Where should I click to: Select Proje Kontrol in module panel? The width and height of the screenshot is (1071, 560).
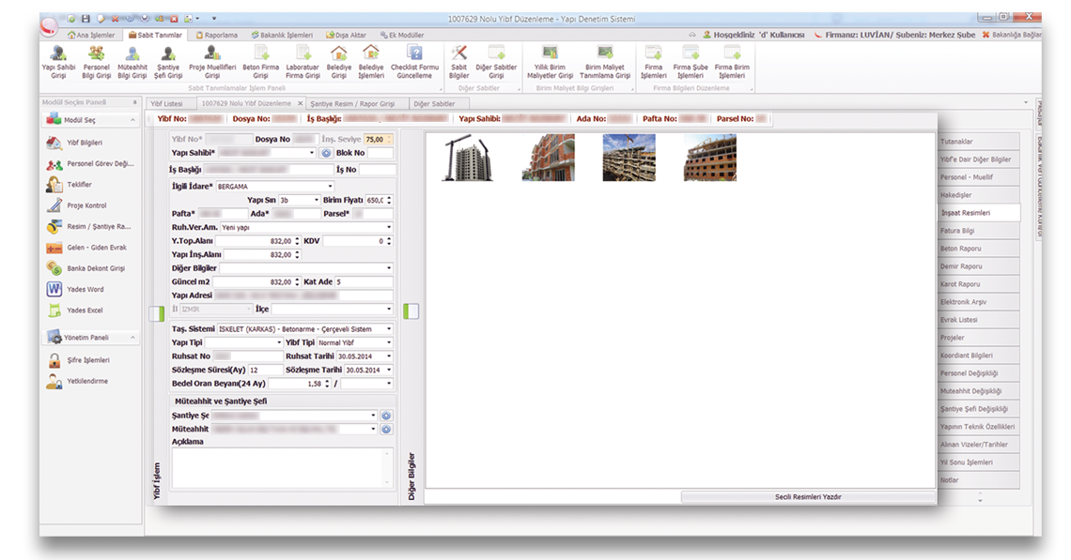pos(54,205)
